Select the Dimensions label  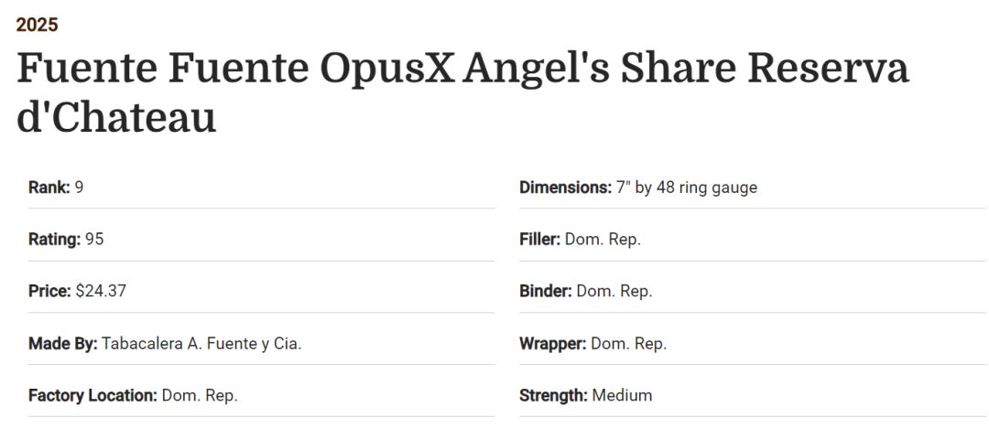[x=565, y=188]
